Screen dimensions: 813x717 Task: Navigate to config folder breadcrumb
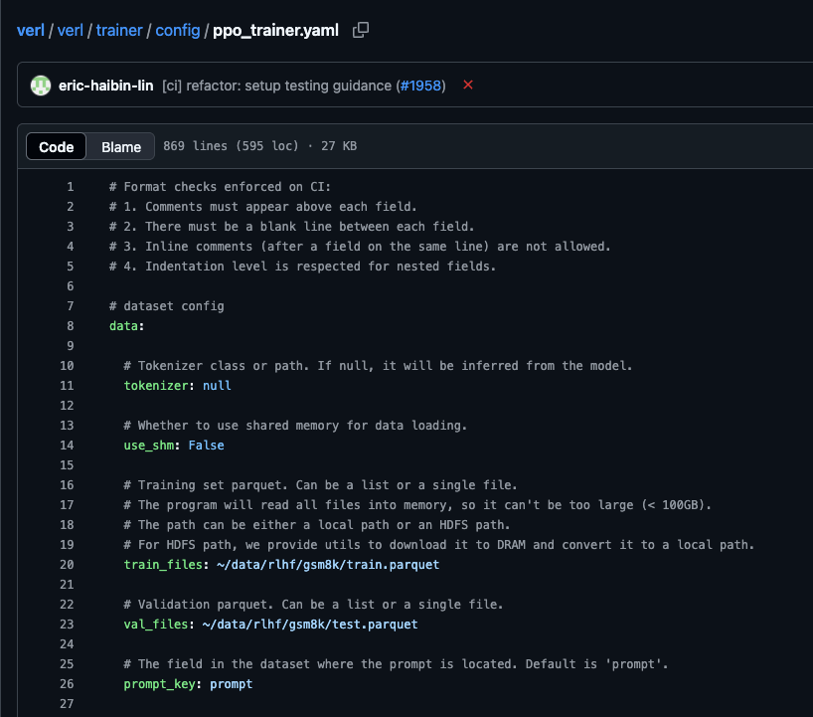pos(177,30)
